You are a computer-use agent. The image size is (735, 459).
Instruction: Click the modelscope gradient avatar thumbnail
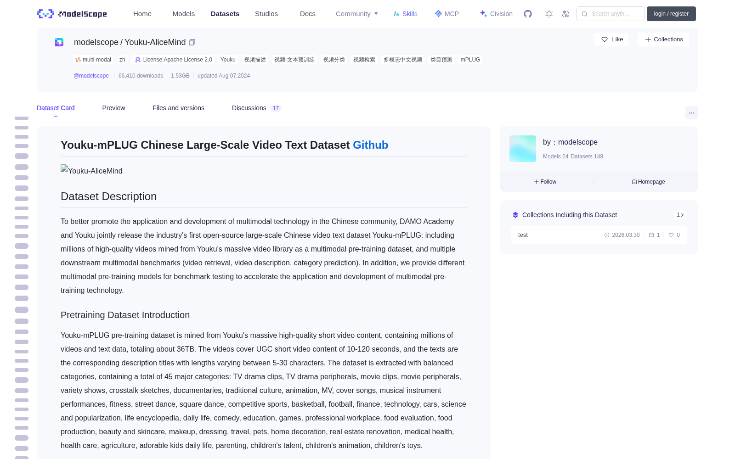click(523, 149)
